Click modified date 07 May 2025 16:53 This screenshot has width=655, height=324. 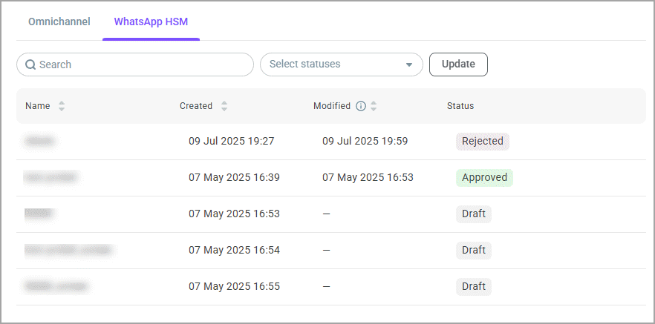coord(368,178)
